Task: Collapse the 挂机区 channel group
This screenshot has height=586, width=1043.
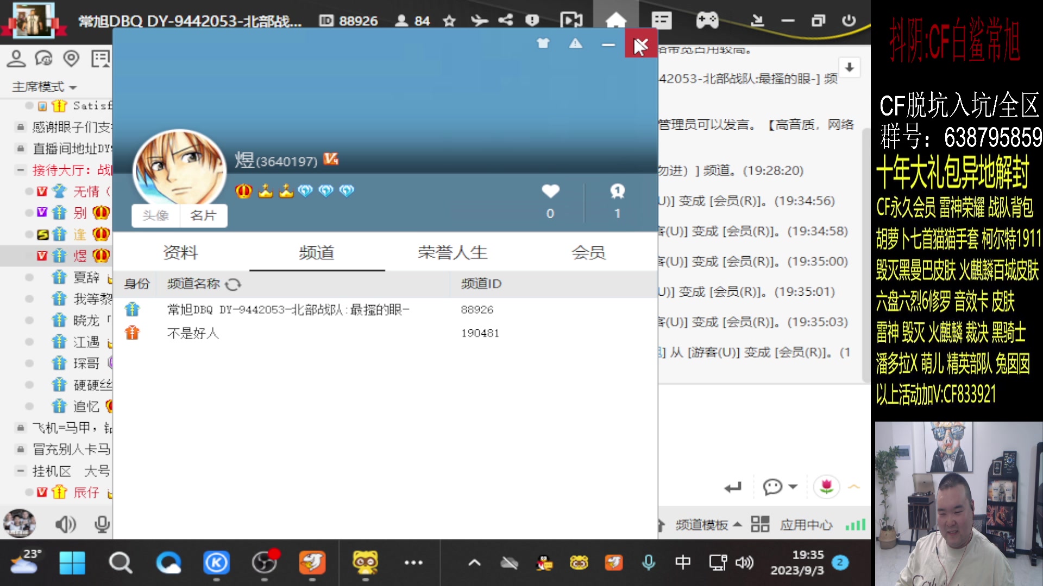Action: [20, 470]
